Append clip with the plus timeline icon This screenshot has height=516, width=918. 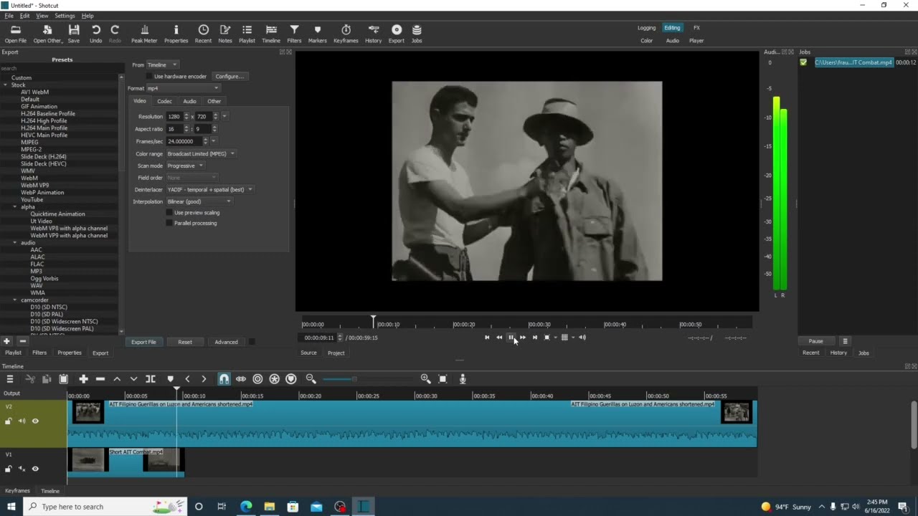click(83, 378)
